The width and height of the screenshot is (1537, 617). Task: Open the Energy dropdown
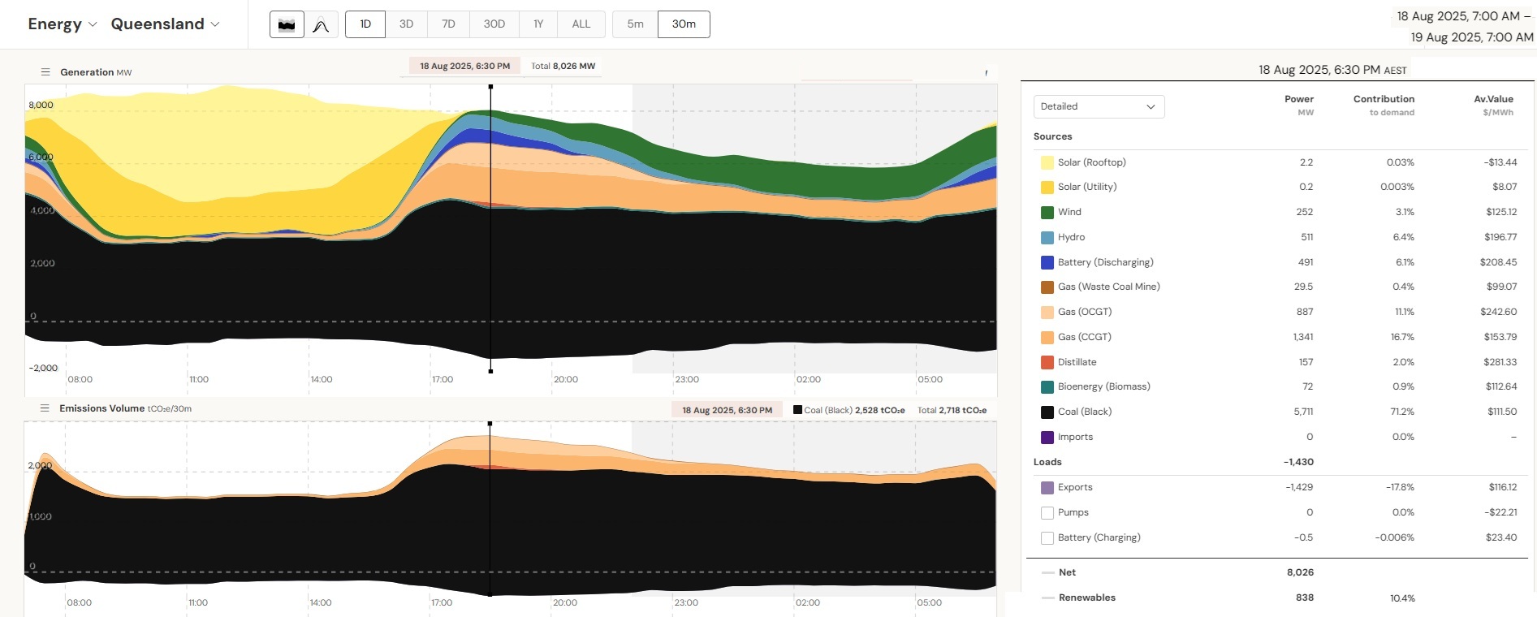(x=63, y=24)
